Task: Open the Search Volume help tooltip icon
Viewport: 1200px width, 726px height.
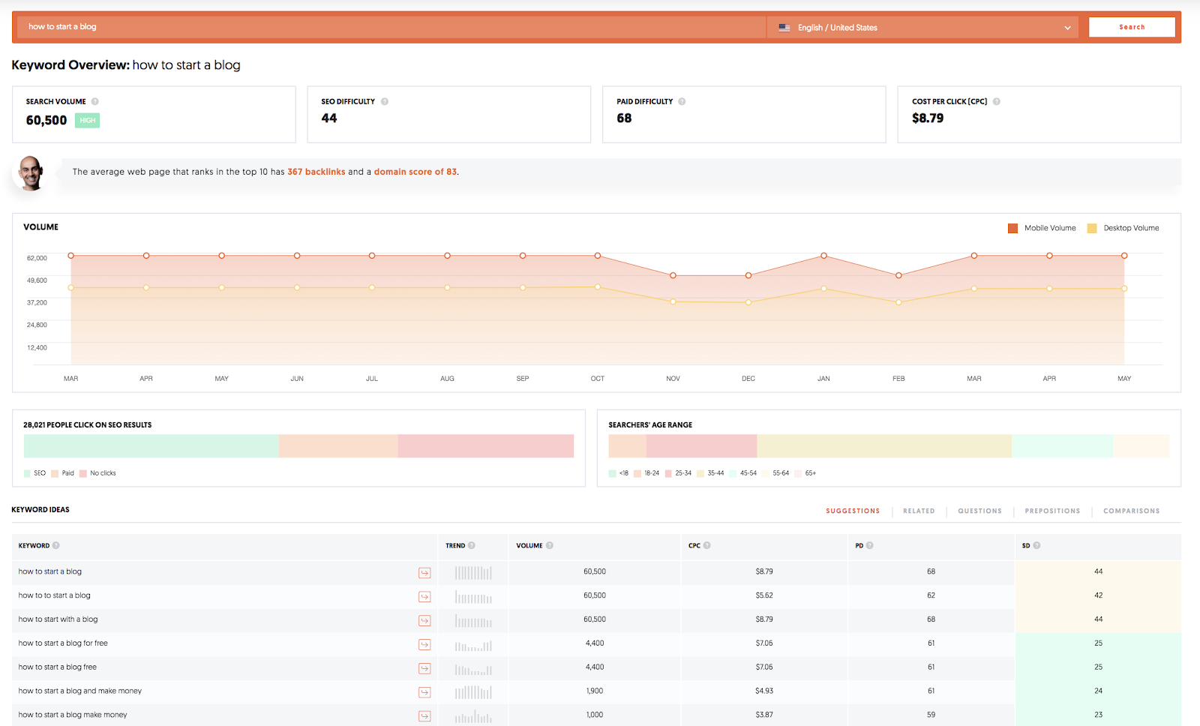Action: [x=94, y=101]
